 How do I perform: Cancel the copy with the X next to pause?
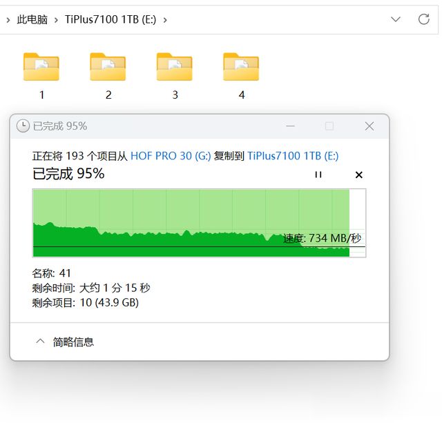click(359, 175)
